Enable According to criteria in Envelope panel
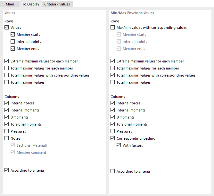 click(113, 171)
